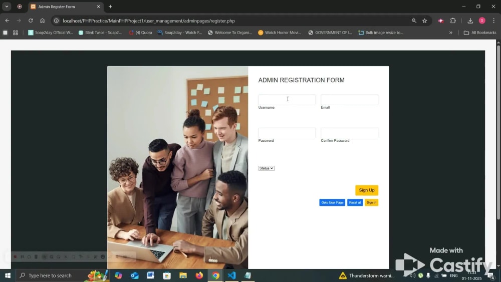This screenshot has height=282, width=501.
Task: Open the tab search dropdown arrow
Action: (7, 7)
